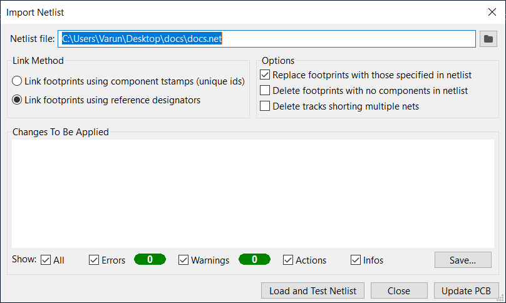Screen dimensions: 506x303
Task: Click inside the Netlist file path field
Action: click(267, 39)
